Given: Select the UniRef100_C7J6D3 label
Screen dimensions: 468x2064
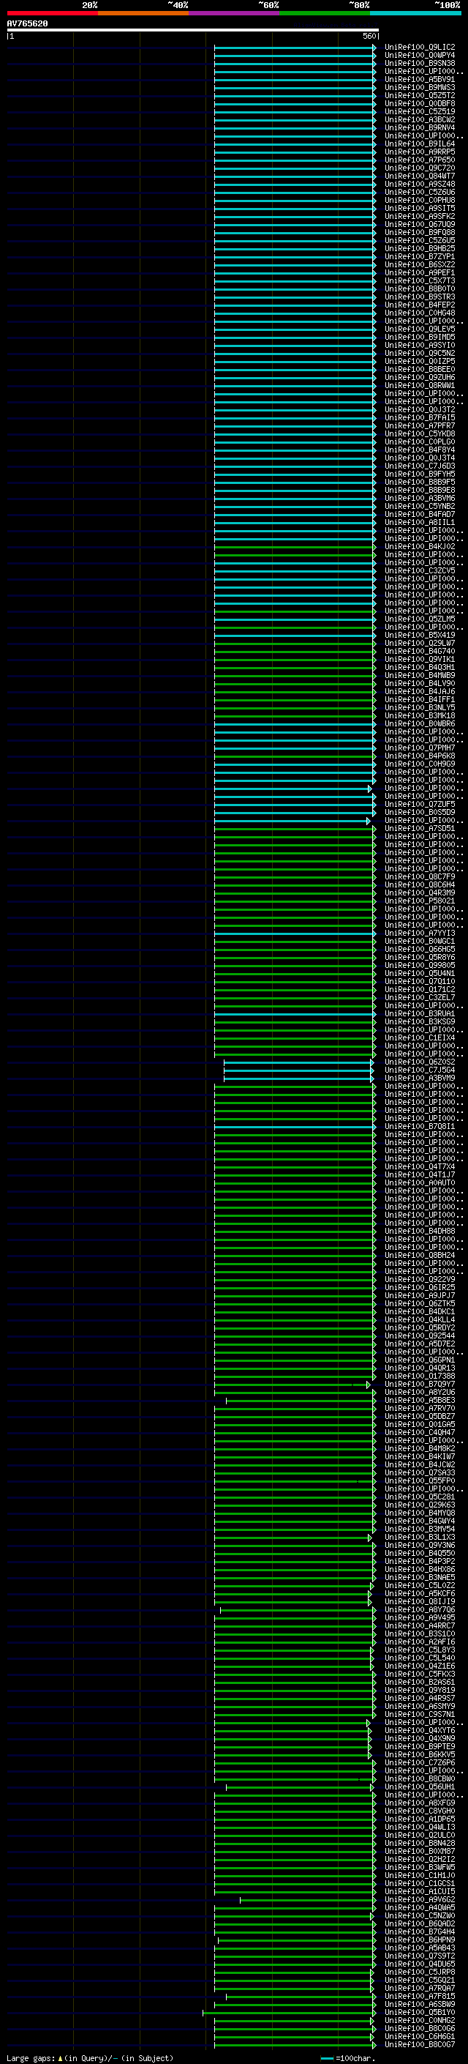Looking at the screenshot, I should pyautogui.click(x=420, y=466).
